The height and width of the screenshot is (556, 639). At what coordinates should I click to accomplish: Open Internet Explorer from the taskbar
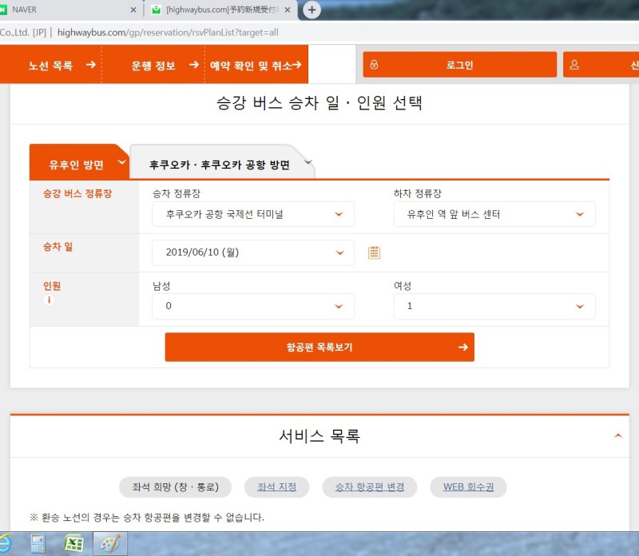(5, 544)
